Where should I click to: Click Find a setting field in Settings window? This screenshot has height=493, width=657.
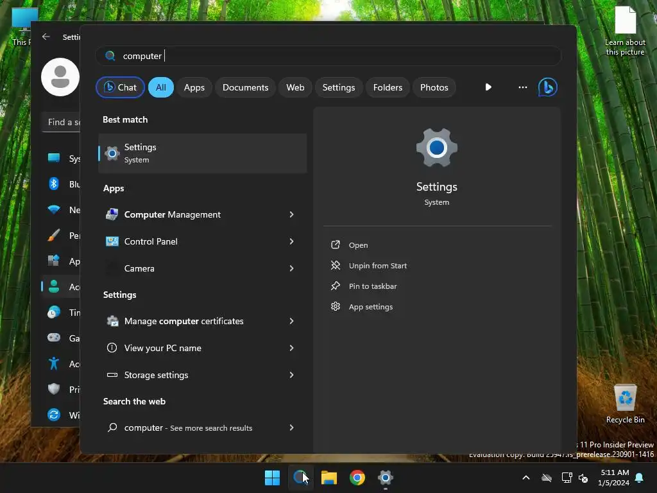pyautogui.click(x=61, y=122)
